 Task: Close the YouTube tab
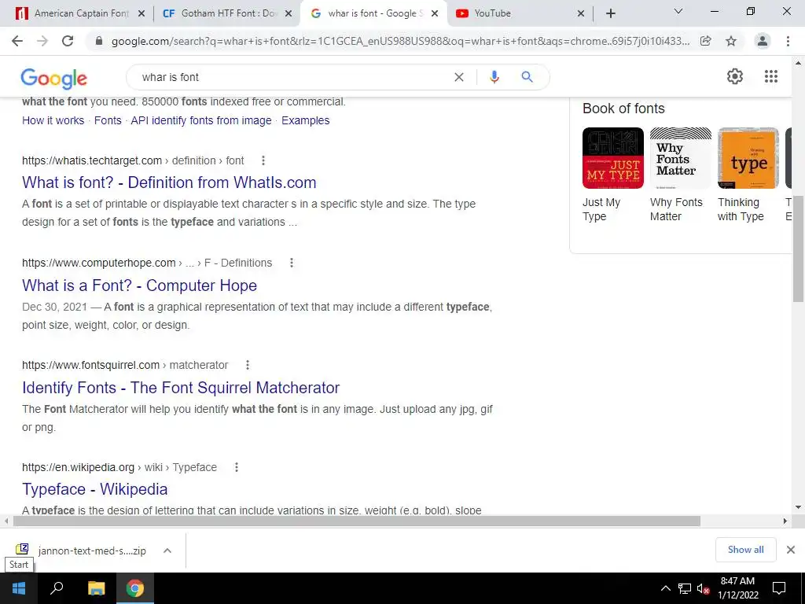coord(581,14)
